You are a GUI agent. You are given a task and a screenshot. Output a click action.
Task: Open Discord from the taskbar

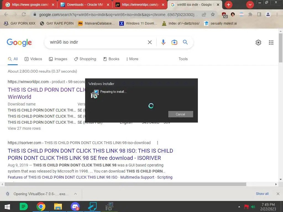tap(75, 206)
